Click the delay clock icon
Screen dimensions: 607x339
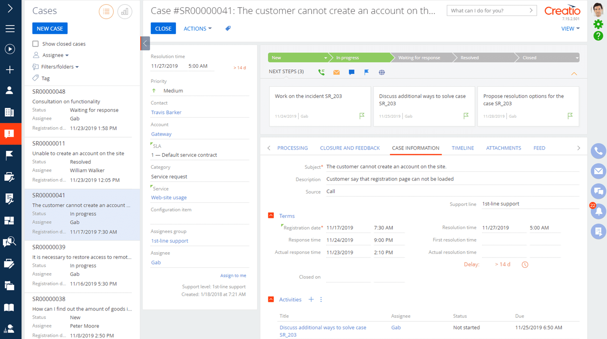[x=525, y=265]
